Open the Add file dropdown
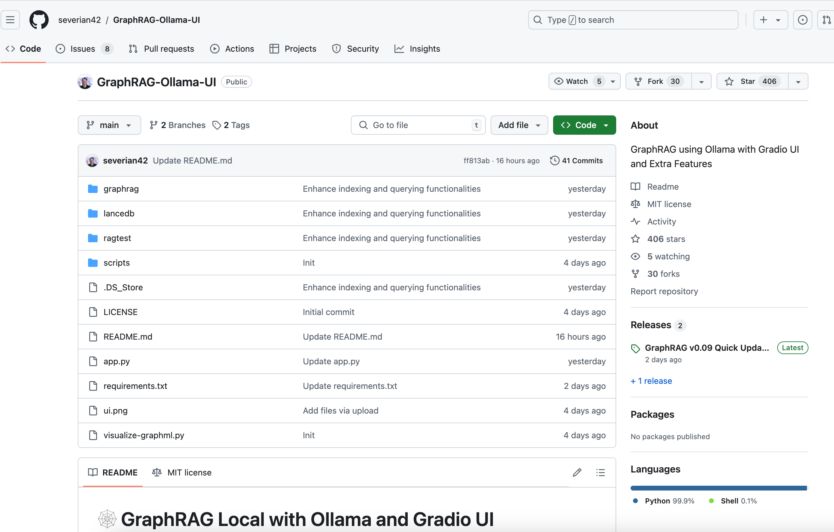Viewport: 834px width, 532px height. (519, 125)
